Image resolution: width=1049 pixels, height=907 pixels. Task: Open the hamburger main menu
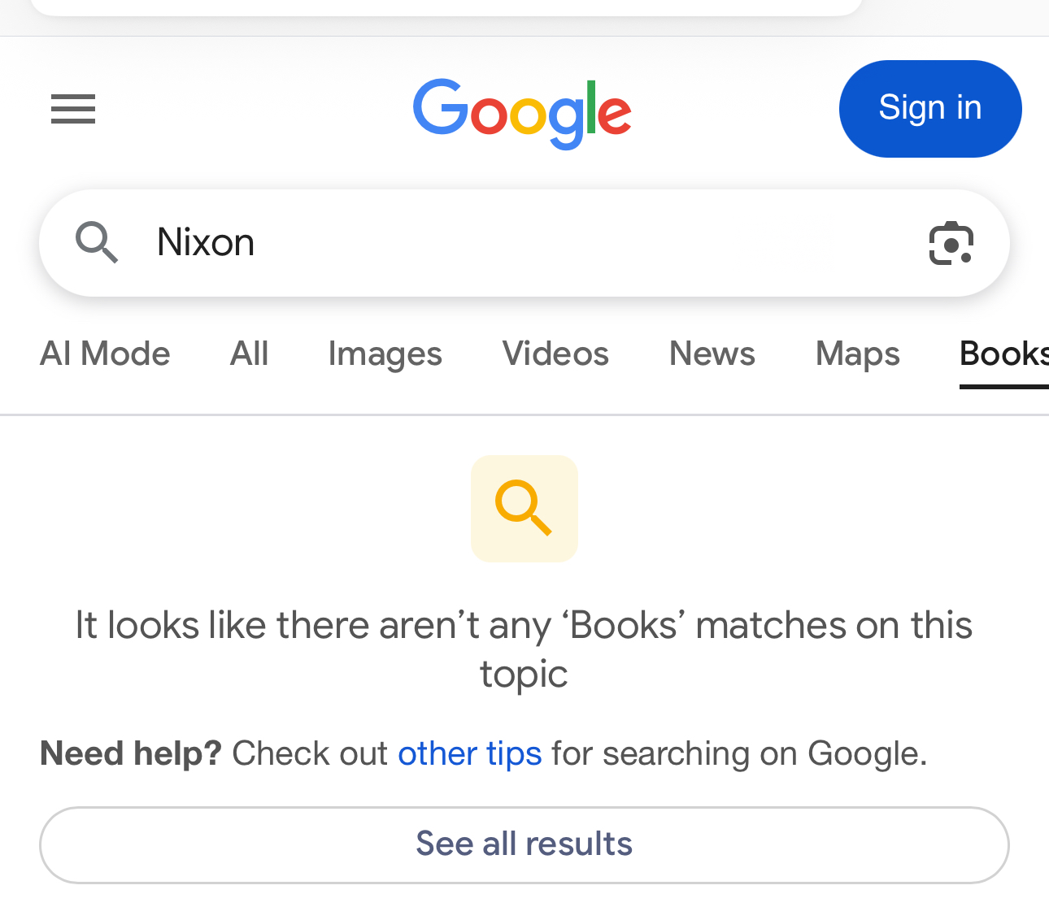73,109
